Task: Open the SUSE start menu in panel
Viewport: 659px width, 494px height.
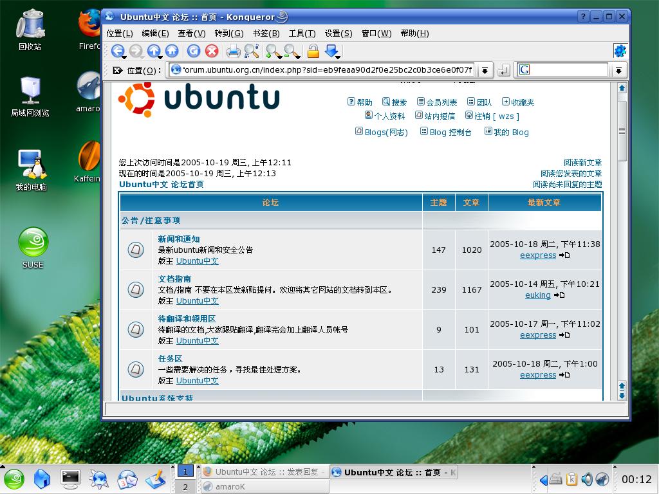Action: click(14, 479)
